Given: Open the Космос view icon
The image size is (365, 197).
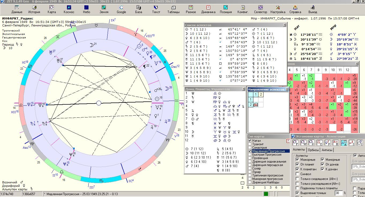Looking at the screenshot, I should (x=69, y=9).
